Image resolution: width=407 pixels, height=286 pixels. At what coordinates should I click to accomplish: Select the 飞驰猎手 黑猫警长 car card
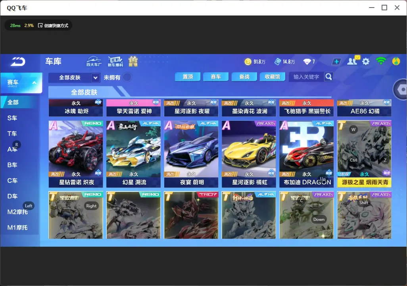(x=307, y=108)
